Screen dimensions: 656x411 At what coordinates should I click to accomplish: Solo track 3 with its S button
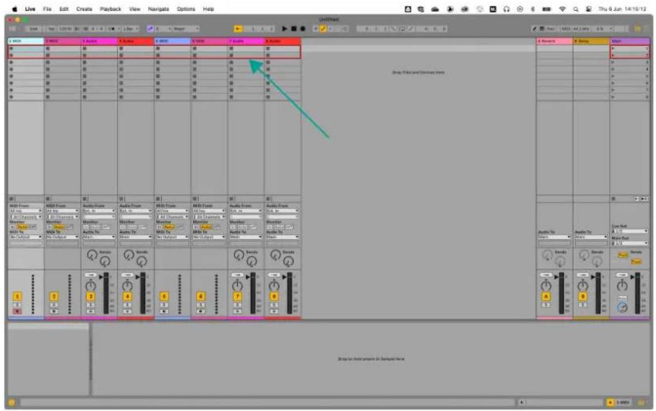coord(91,305)
